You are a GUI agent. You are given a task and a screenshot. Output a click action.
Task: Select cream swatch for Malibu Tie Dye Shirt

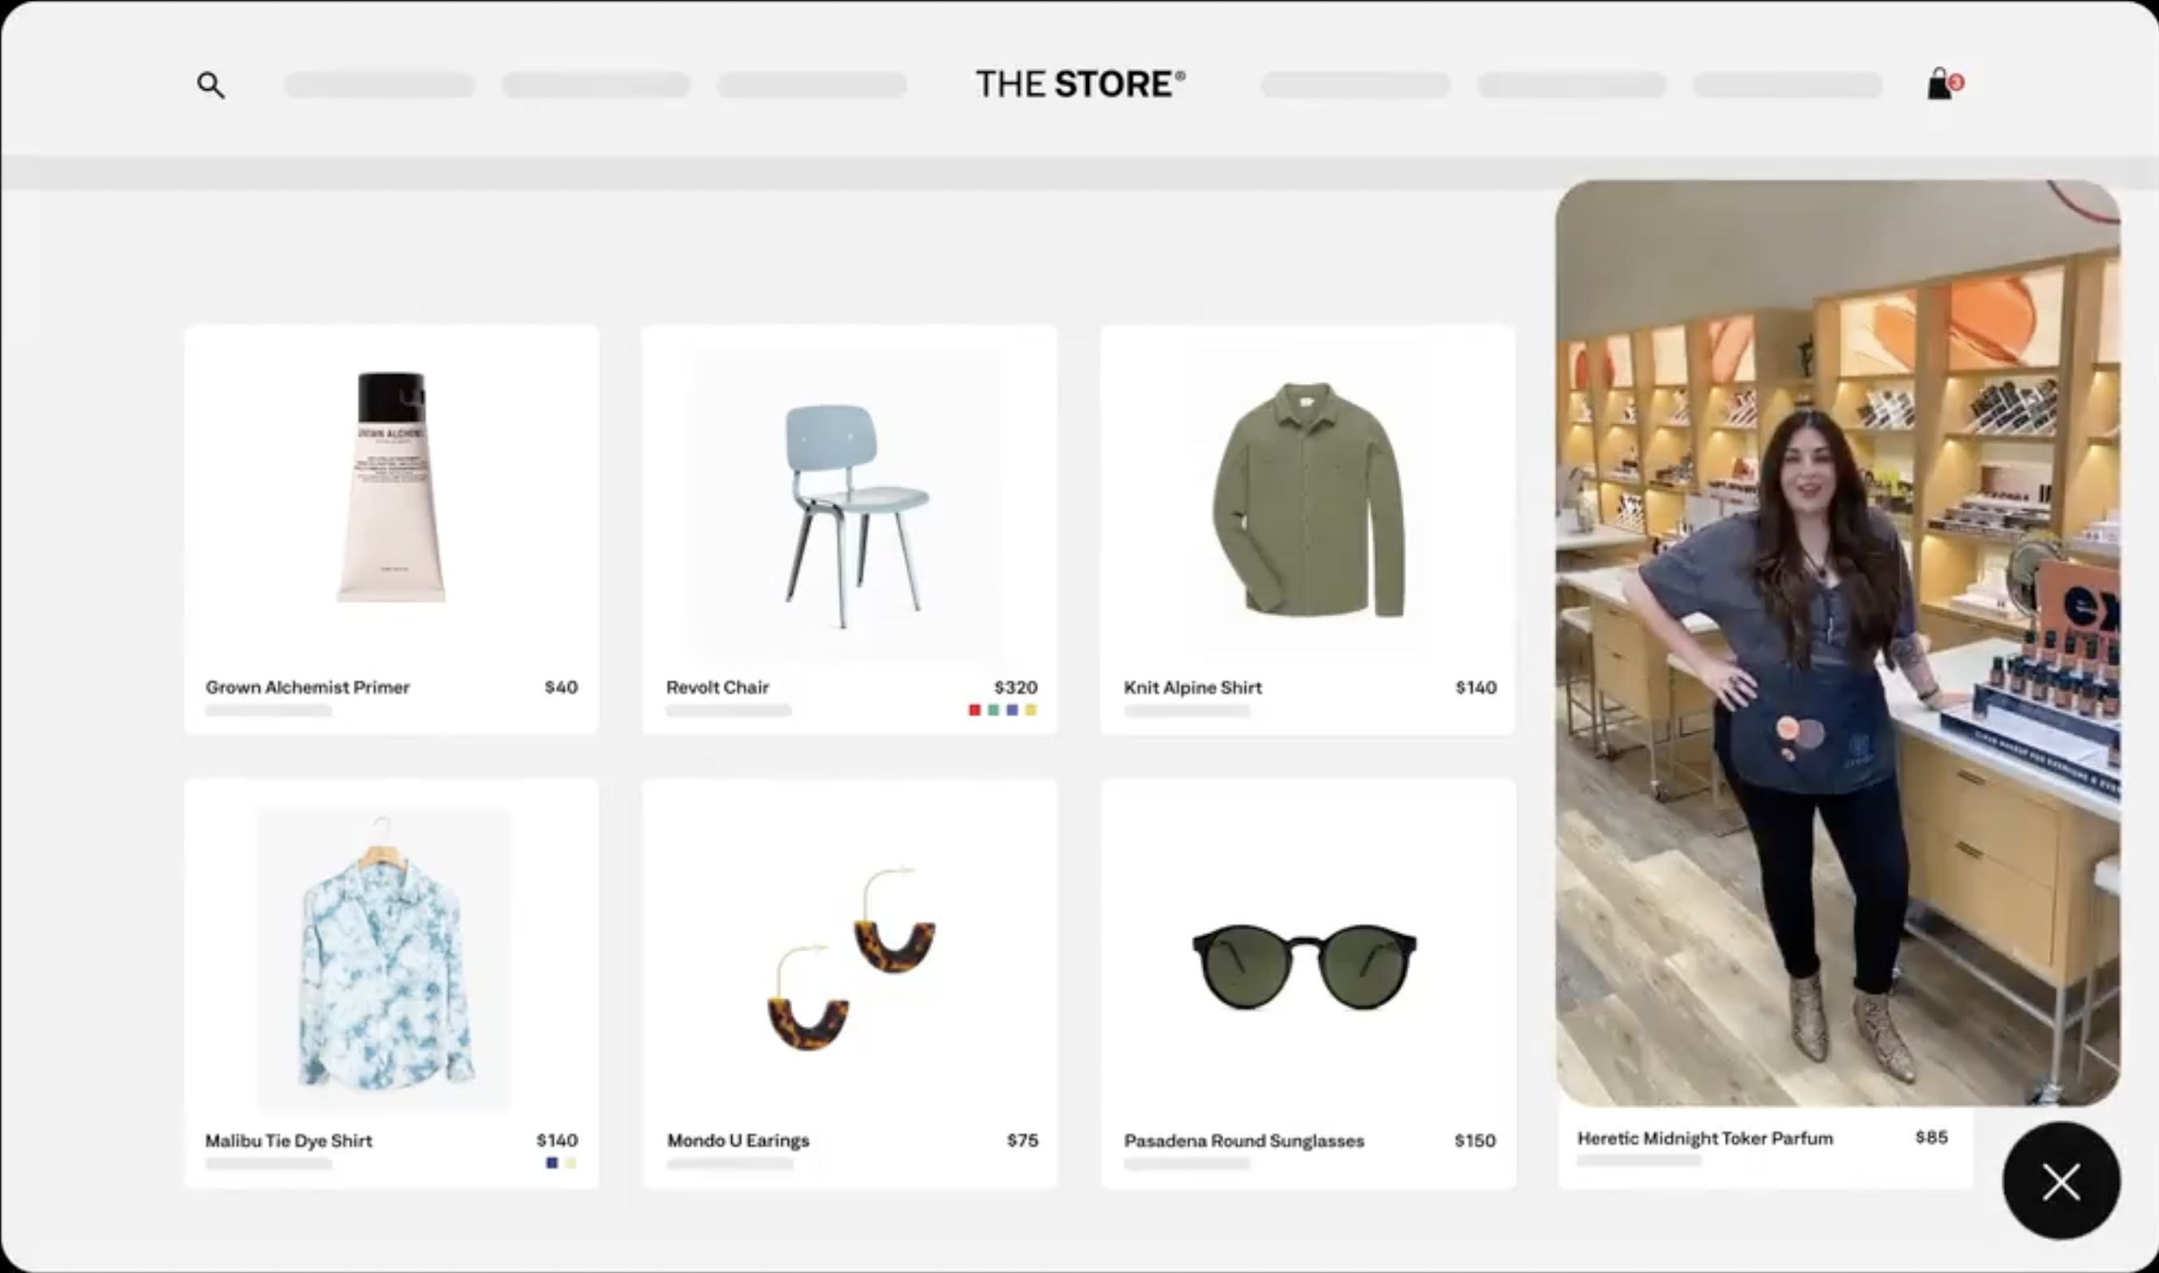(571, 1163)
